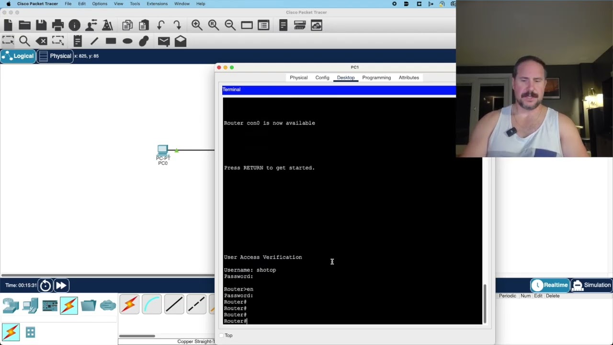Save the network with the floppy icon
Screen dimensions: 613x345
(x=41, y=25)
